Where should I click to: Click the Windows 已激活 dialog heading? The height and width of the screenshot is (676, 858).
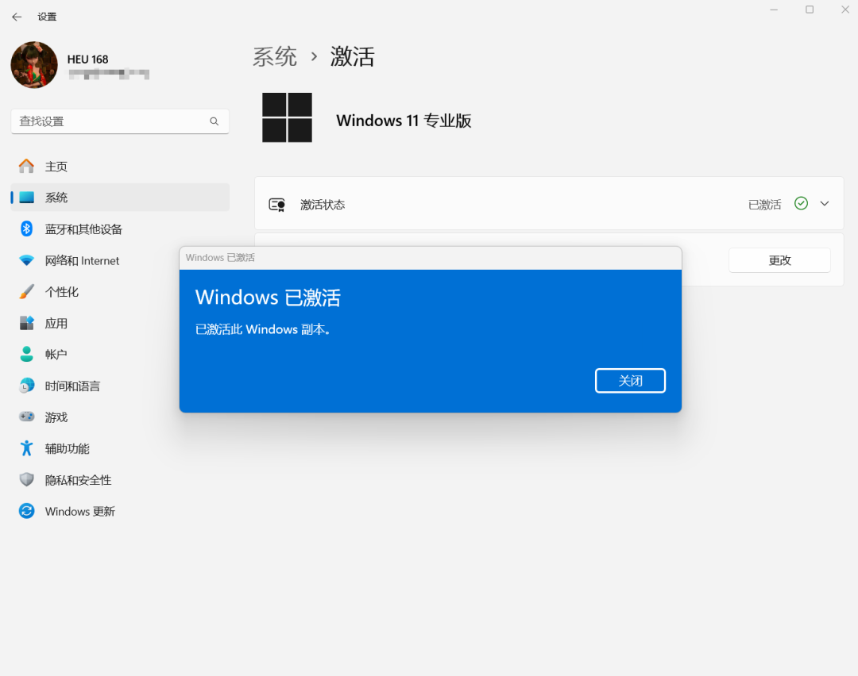[268, 298]
